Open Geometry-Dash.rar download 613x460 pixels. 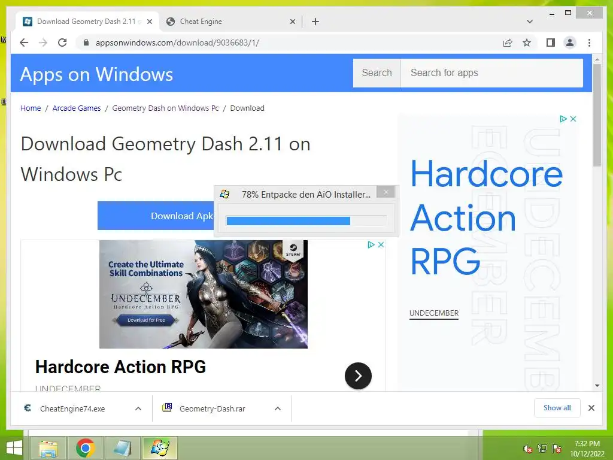pyautogui.click(x=213, y=408)
